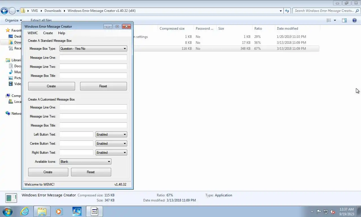Open the Help menu in WEMC
Viewport: 361px width, 217px height.
pyautogui.click(x=61, y=33)
